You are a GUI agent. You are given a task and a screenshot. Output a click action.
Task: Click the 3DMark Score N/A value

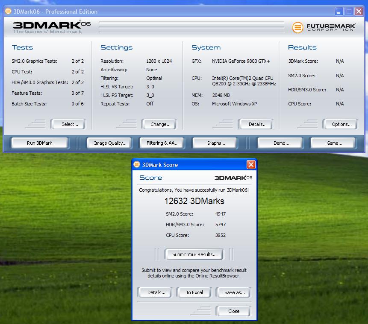[x=340, y=61]
